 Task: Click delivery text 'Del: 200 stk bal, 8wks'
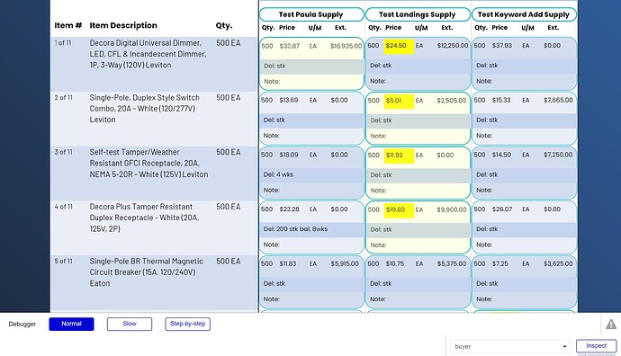click(295, 229)
